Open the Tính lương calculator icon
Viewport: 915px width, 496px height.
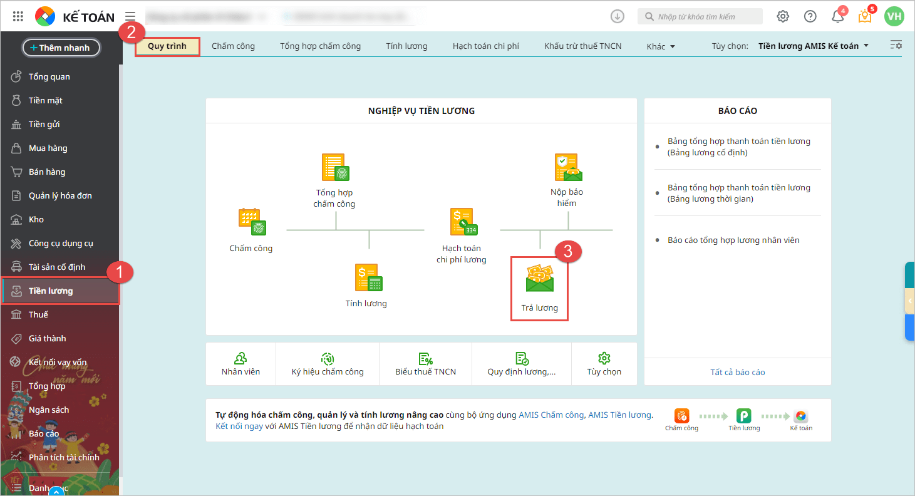click(x=368, y=277)
